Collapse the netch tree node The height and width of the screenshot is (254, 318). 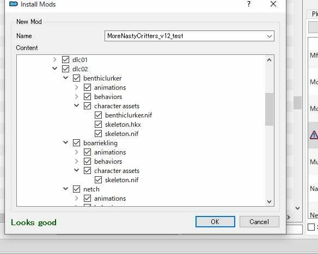(x=66, y=189)
